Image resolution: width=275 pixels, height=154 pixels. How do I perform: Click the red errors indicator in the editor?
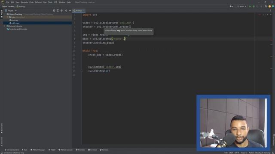260,15
